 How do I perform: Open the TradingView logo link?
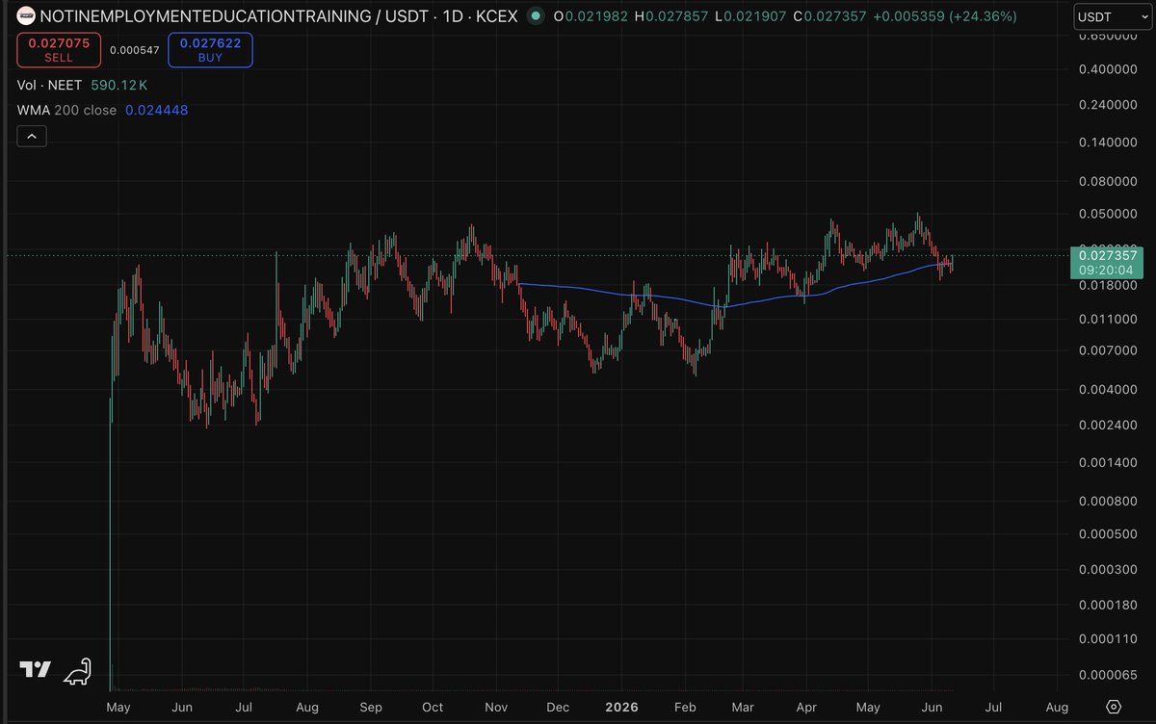click(36, 670)
